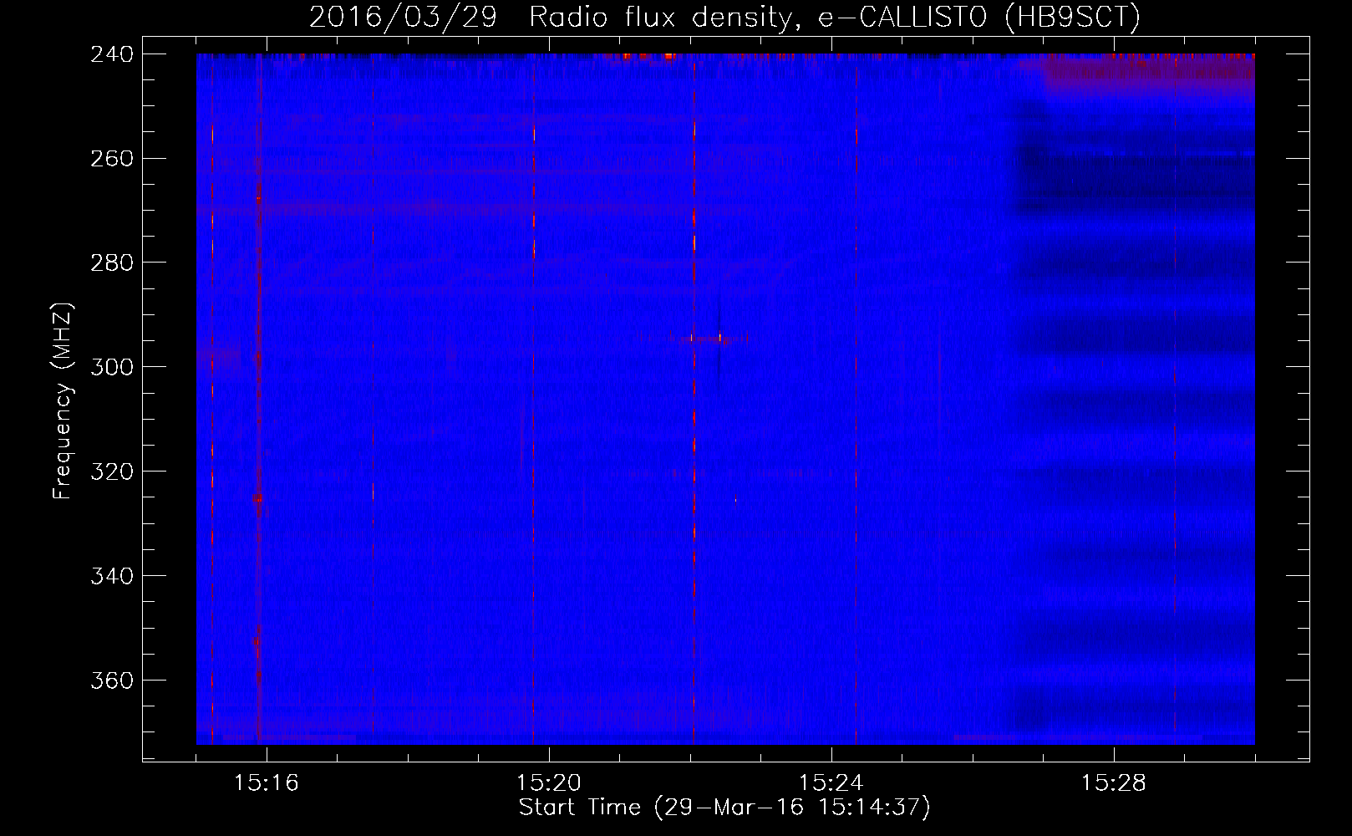
Task: Click the 340 frequency tick label
Action: [x=112, y=576]
